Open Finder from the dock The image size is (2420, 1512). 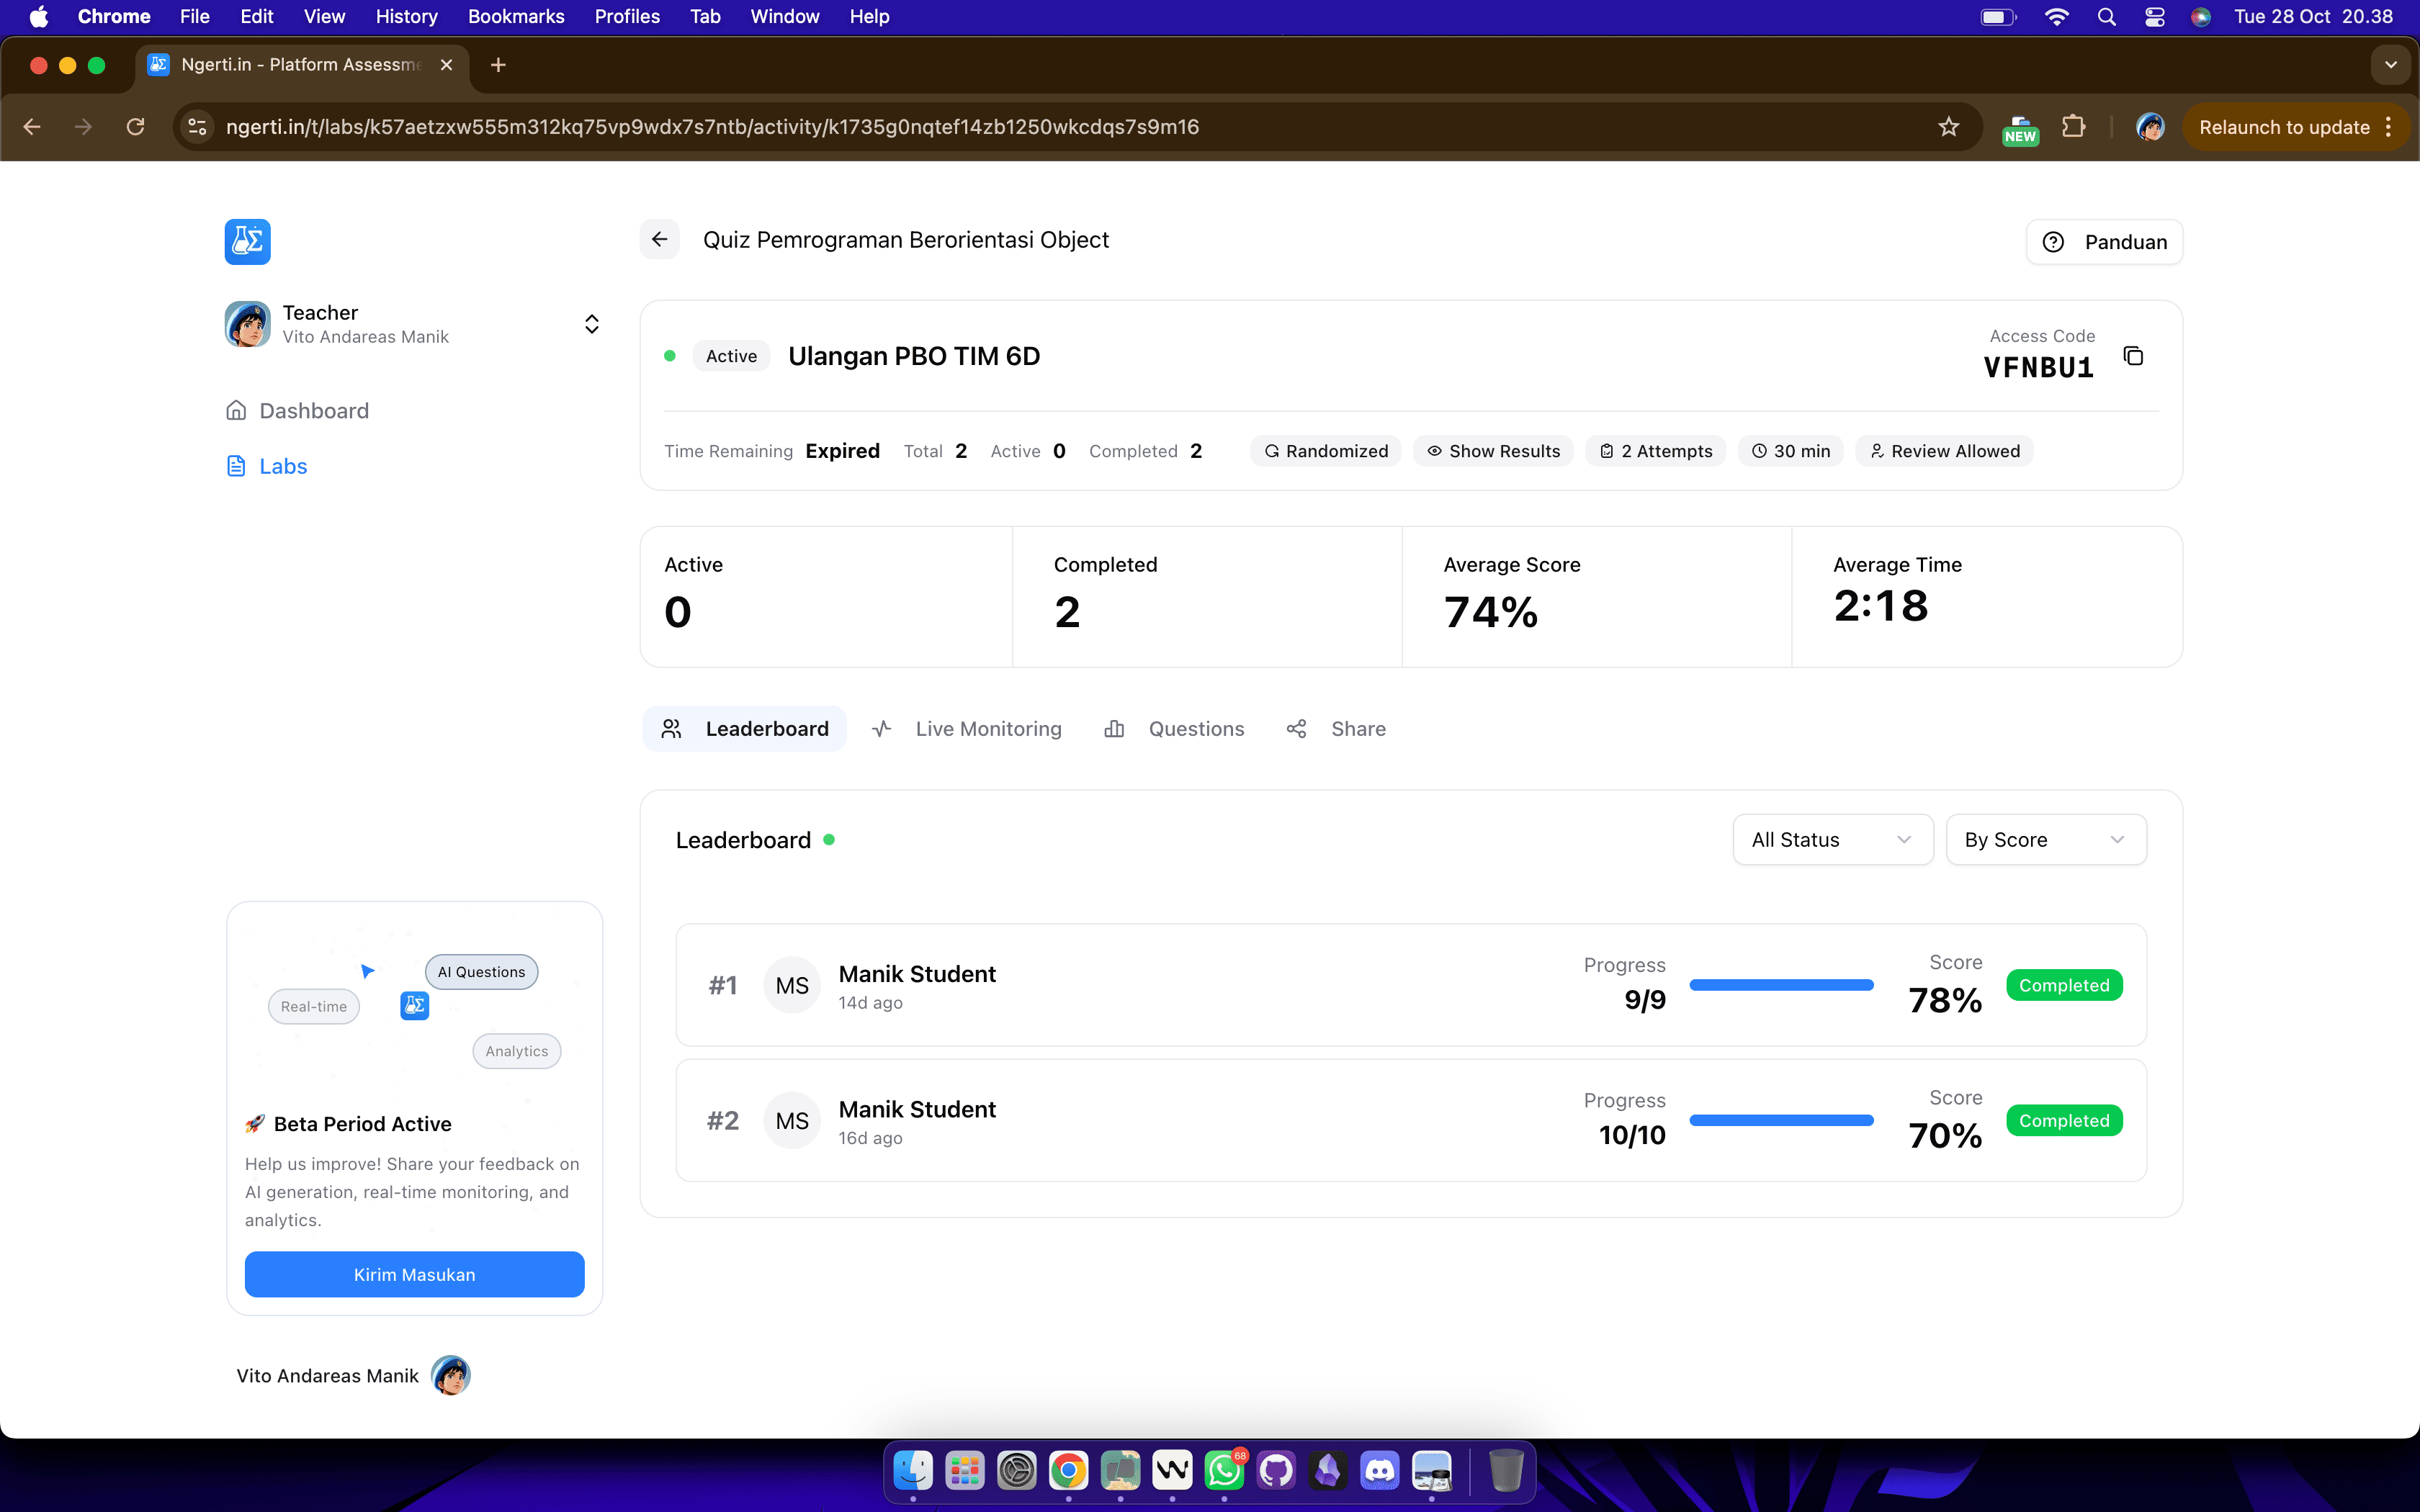(913, 1470)
